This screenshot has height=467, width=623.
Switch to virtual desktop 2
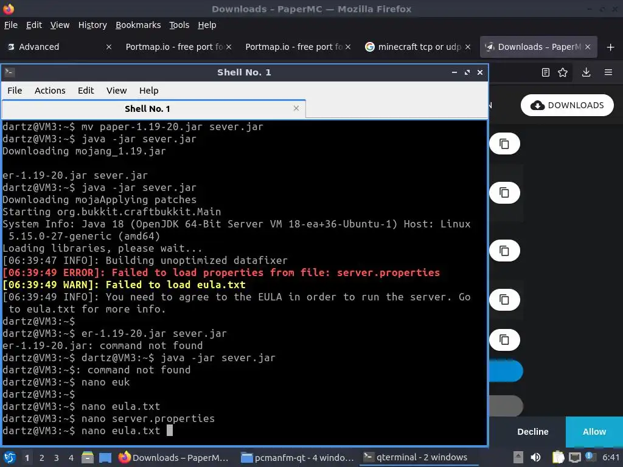tap(42, 458)
